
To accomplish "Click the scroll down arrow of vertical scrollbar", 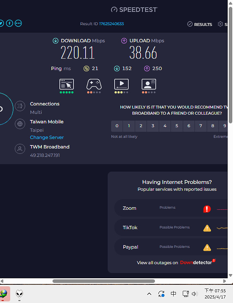I will 230,275.
